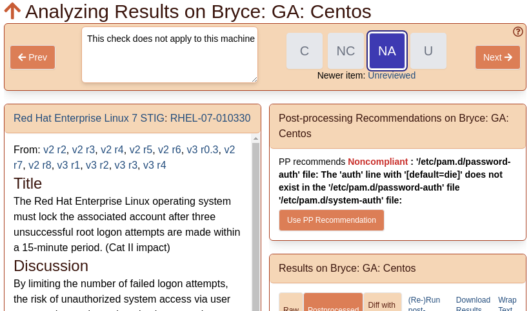This screenshot has width=531, height=311.
Task: Click the orange up arrow icon beside title
Action: (12, 11)
